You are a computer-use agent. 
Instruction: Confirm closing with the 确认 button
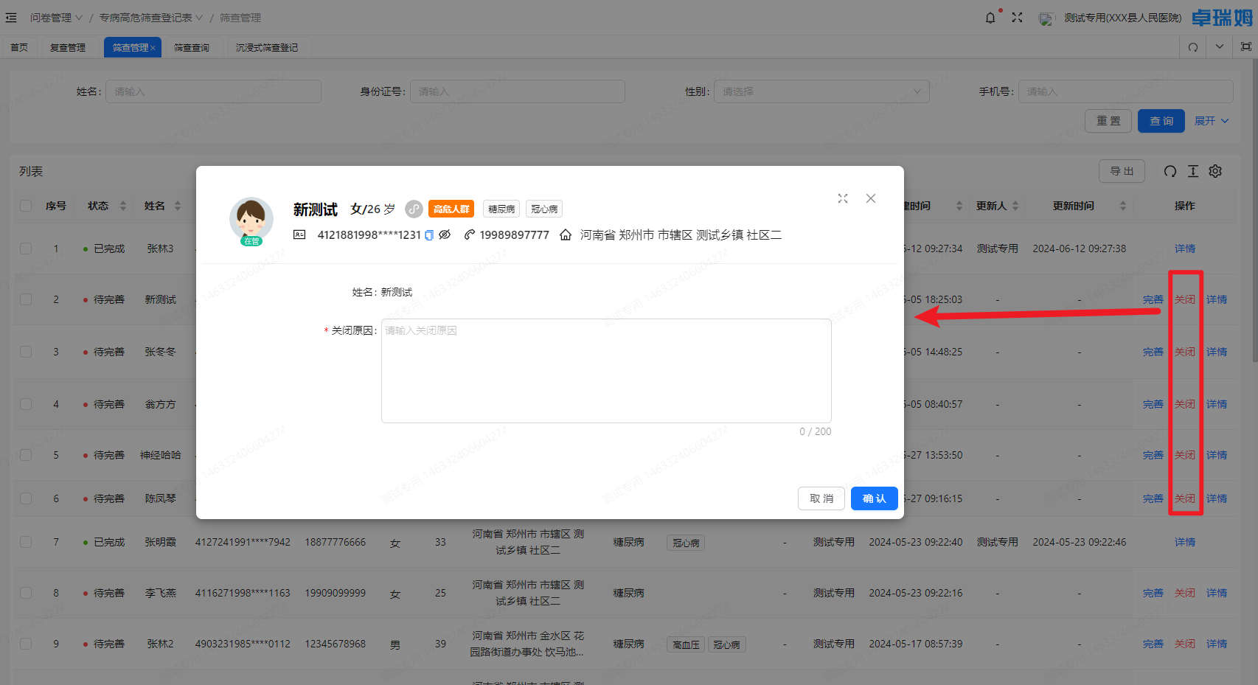coord(874,498)
